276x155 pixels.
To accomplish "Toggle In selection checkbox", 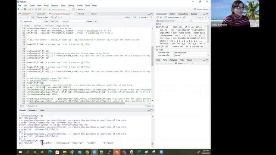I will [20, 26].
